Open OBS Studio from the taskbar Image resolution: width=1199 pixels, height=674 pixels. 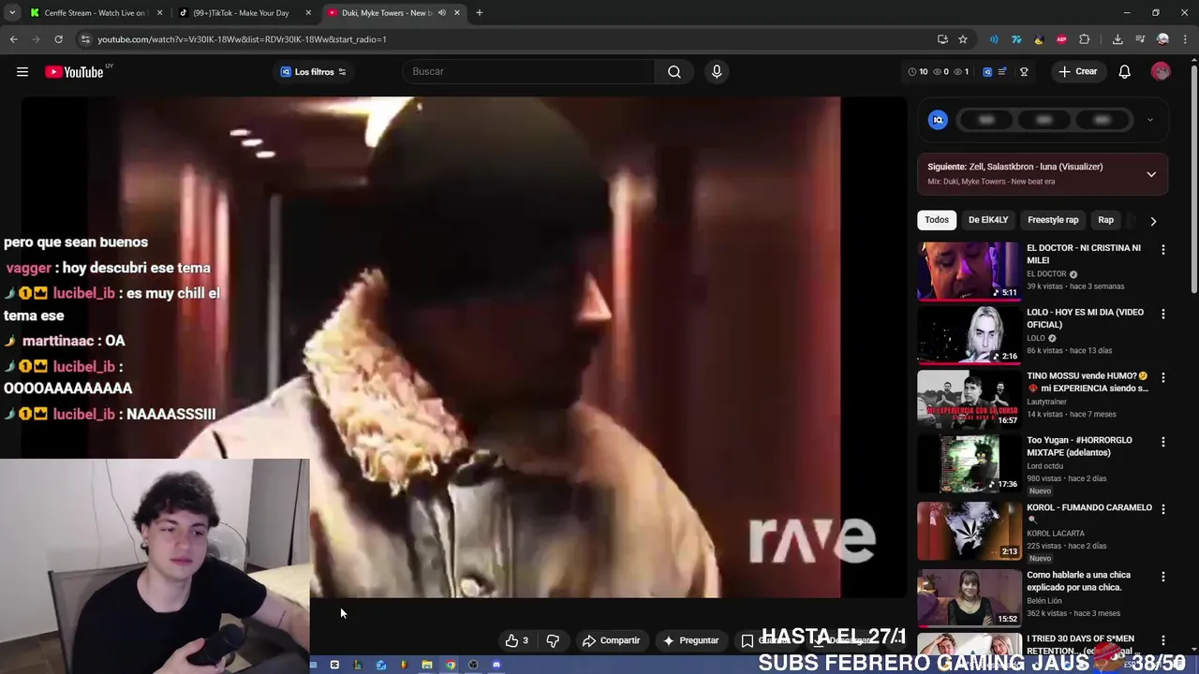(x=473, y=665)
